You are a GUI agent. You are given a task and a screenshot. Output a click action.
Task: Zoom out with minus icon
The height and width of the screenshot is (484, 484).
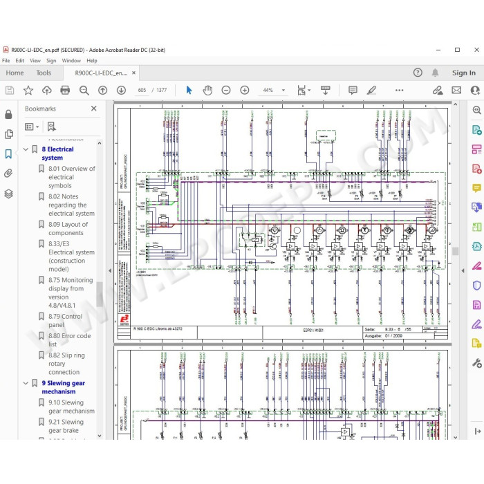[226, 90]
